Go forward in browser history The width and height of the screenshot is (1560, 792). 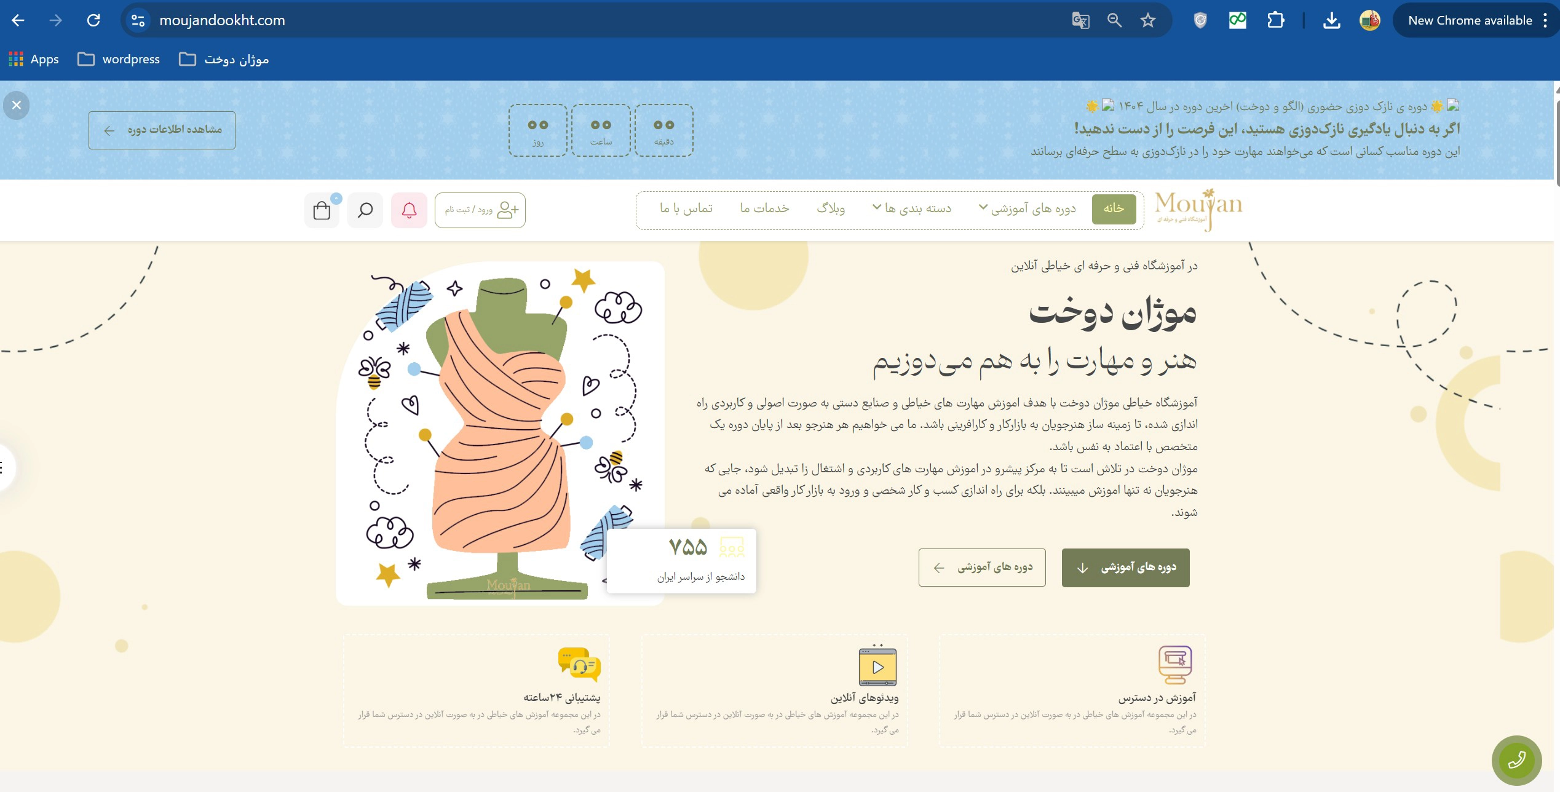56,20
